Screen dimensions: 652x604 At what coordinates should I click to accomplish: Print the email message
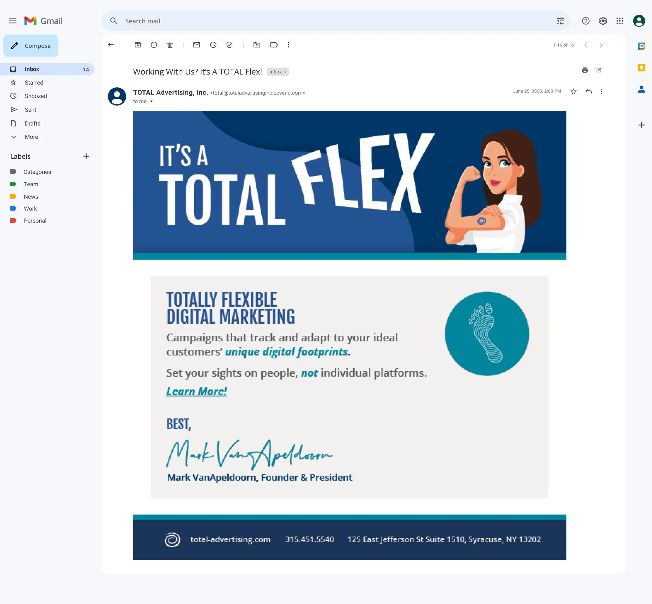(x=585, y=70)
